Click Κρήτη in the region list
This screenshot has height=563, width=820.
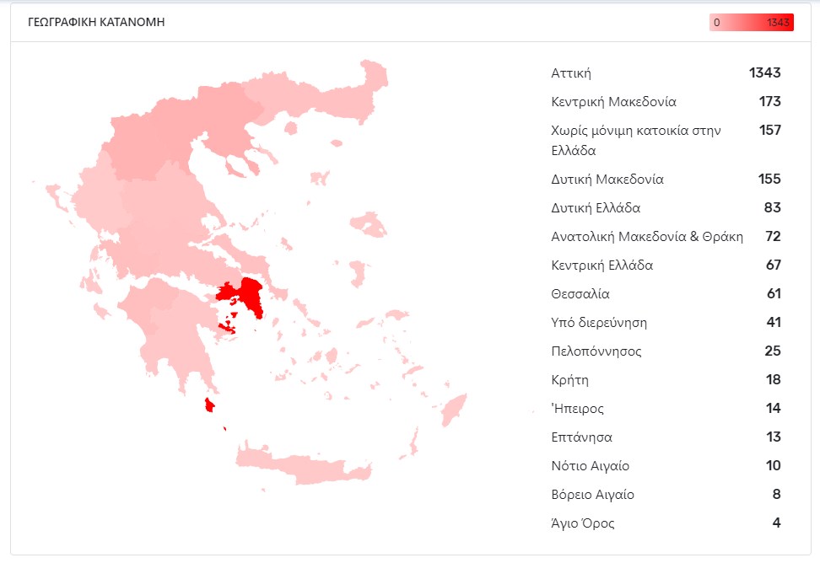[569, 380]
